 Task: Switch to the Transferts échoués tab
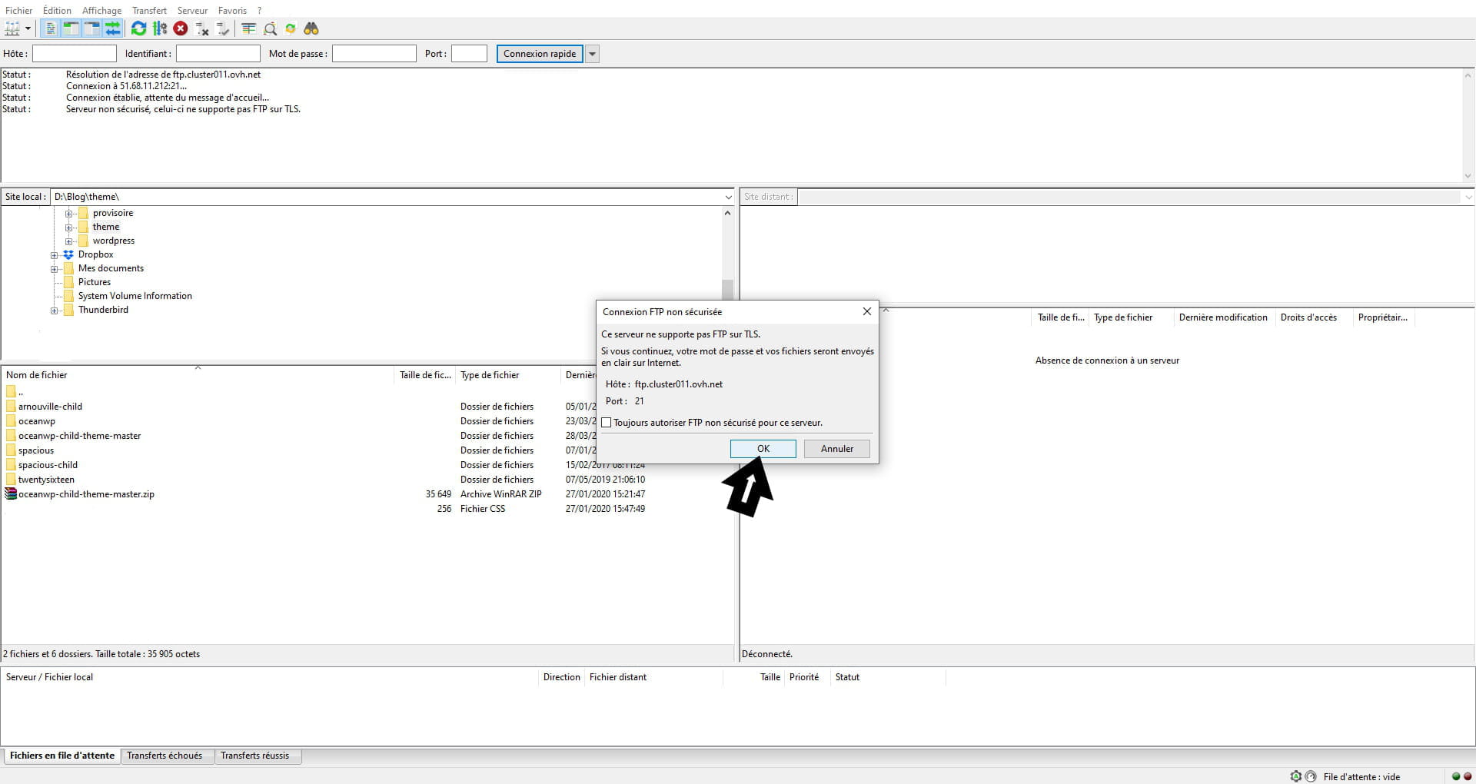coord(165,756)
